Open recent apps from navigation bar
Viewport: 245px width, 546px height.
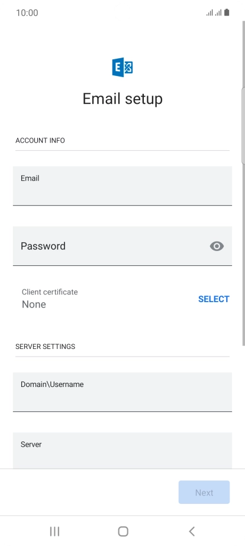[54, 531]
